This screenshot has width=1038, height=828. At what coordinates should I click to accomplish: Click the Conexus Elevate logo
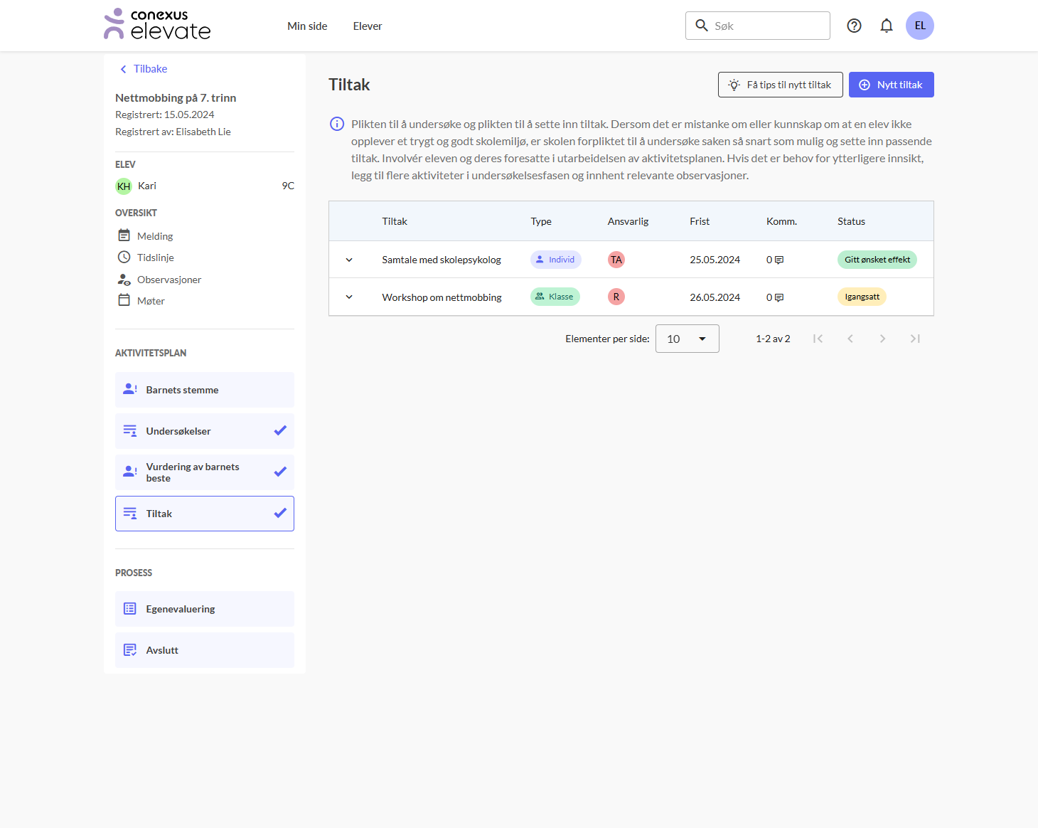point(157,25)
